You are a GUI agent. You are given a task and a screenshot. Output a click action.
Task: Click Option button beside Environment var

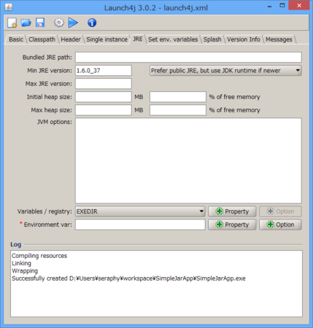[280, 224]
